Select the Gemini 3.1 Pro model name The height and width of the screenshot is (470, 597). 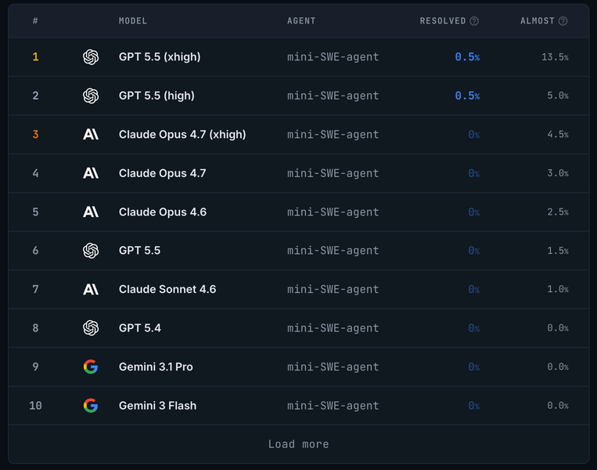click(x=156, y=367)
